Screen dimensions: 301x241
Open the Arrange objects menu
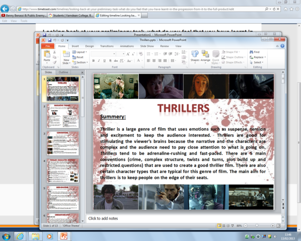click(205, 56)
